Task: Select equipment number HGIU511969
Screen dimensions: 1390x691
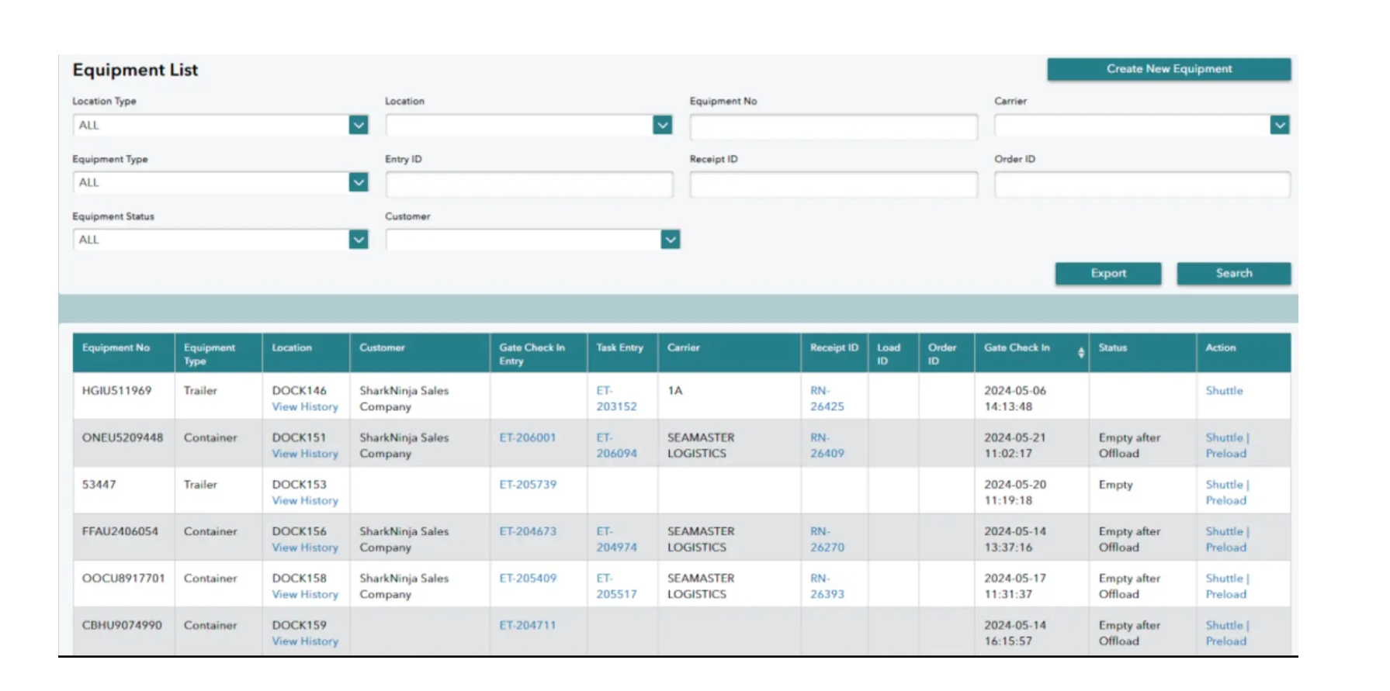Action: (116, 391)
